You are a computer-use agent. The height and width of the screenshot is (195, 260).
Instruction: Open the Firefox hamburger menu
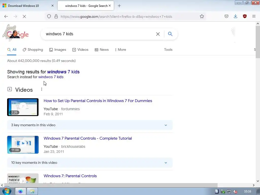(254, 16)
